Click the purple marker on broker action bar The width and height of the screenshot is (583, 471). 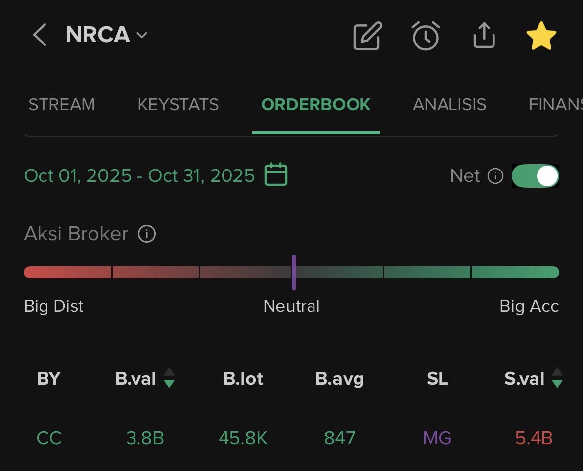(294, 272)
